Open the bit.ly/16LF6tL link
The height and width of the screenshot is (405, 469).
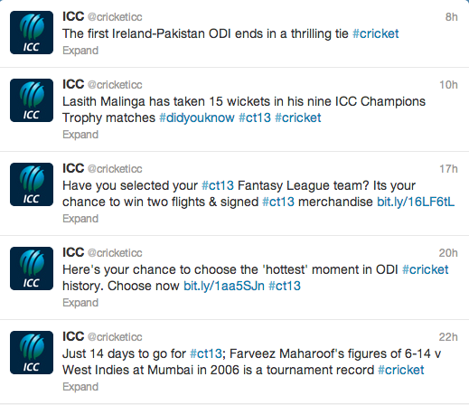pos(416,202)
